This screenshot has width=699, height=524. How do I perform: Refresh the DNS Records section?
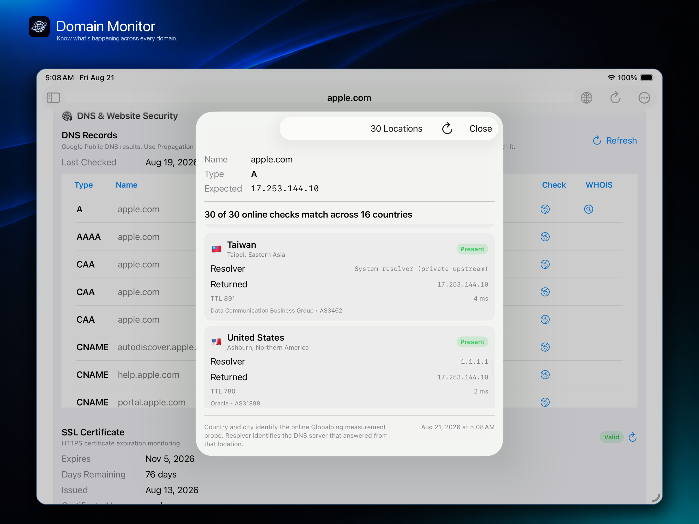[x=615, y=140]
